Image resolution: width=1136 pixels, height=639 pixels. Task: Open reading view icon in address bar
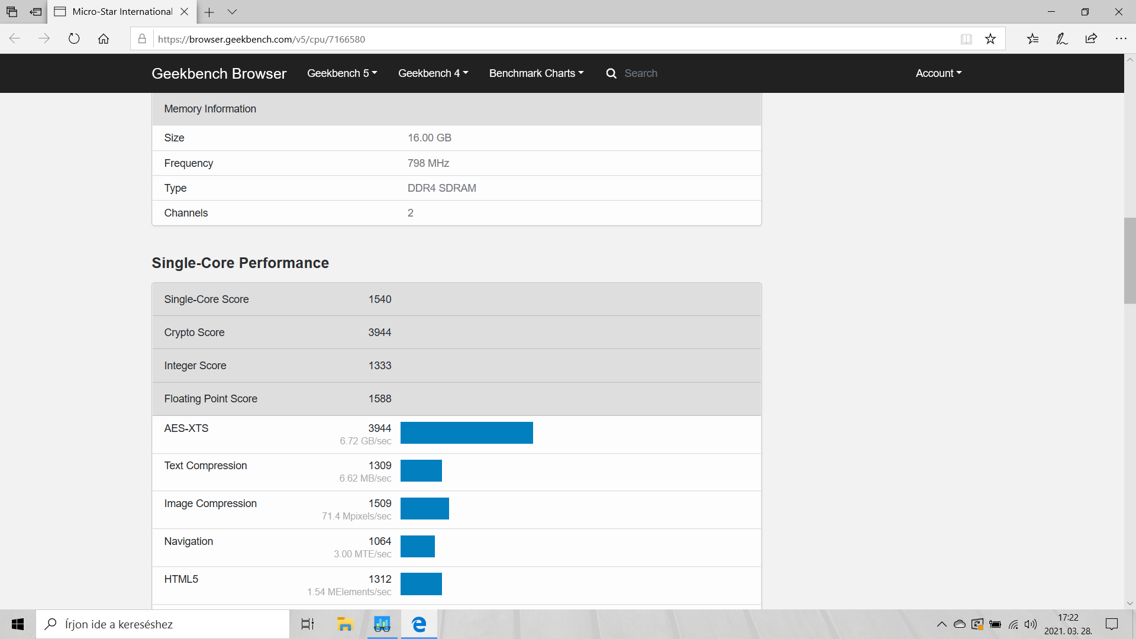(966, 39)
